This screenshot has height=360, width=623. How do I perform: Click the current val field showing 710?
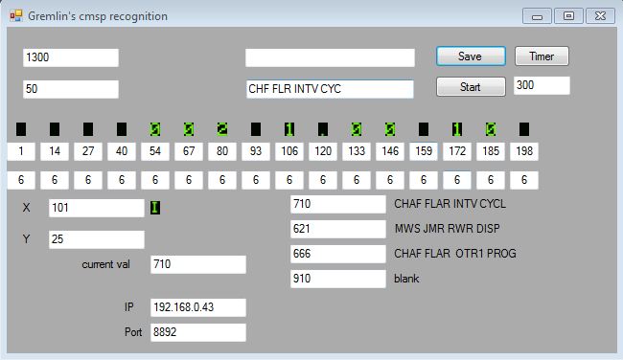(198, 264)
